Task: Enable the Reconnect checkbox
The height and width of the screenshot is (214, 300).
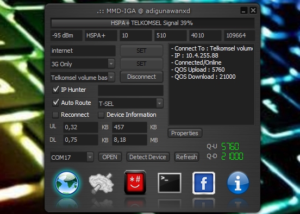Action: [55, 115]
